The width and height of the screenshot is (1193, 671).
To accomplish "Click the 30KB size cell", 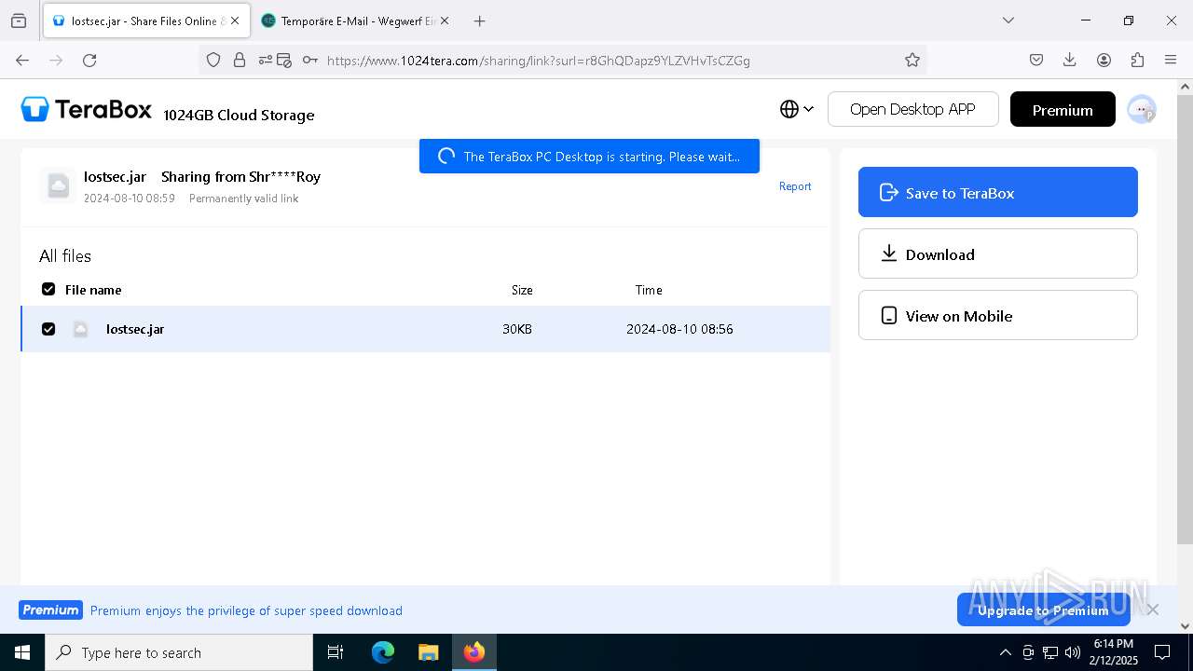I will tap(517, 329).
